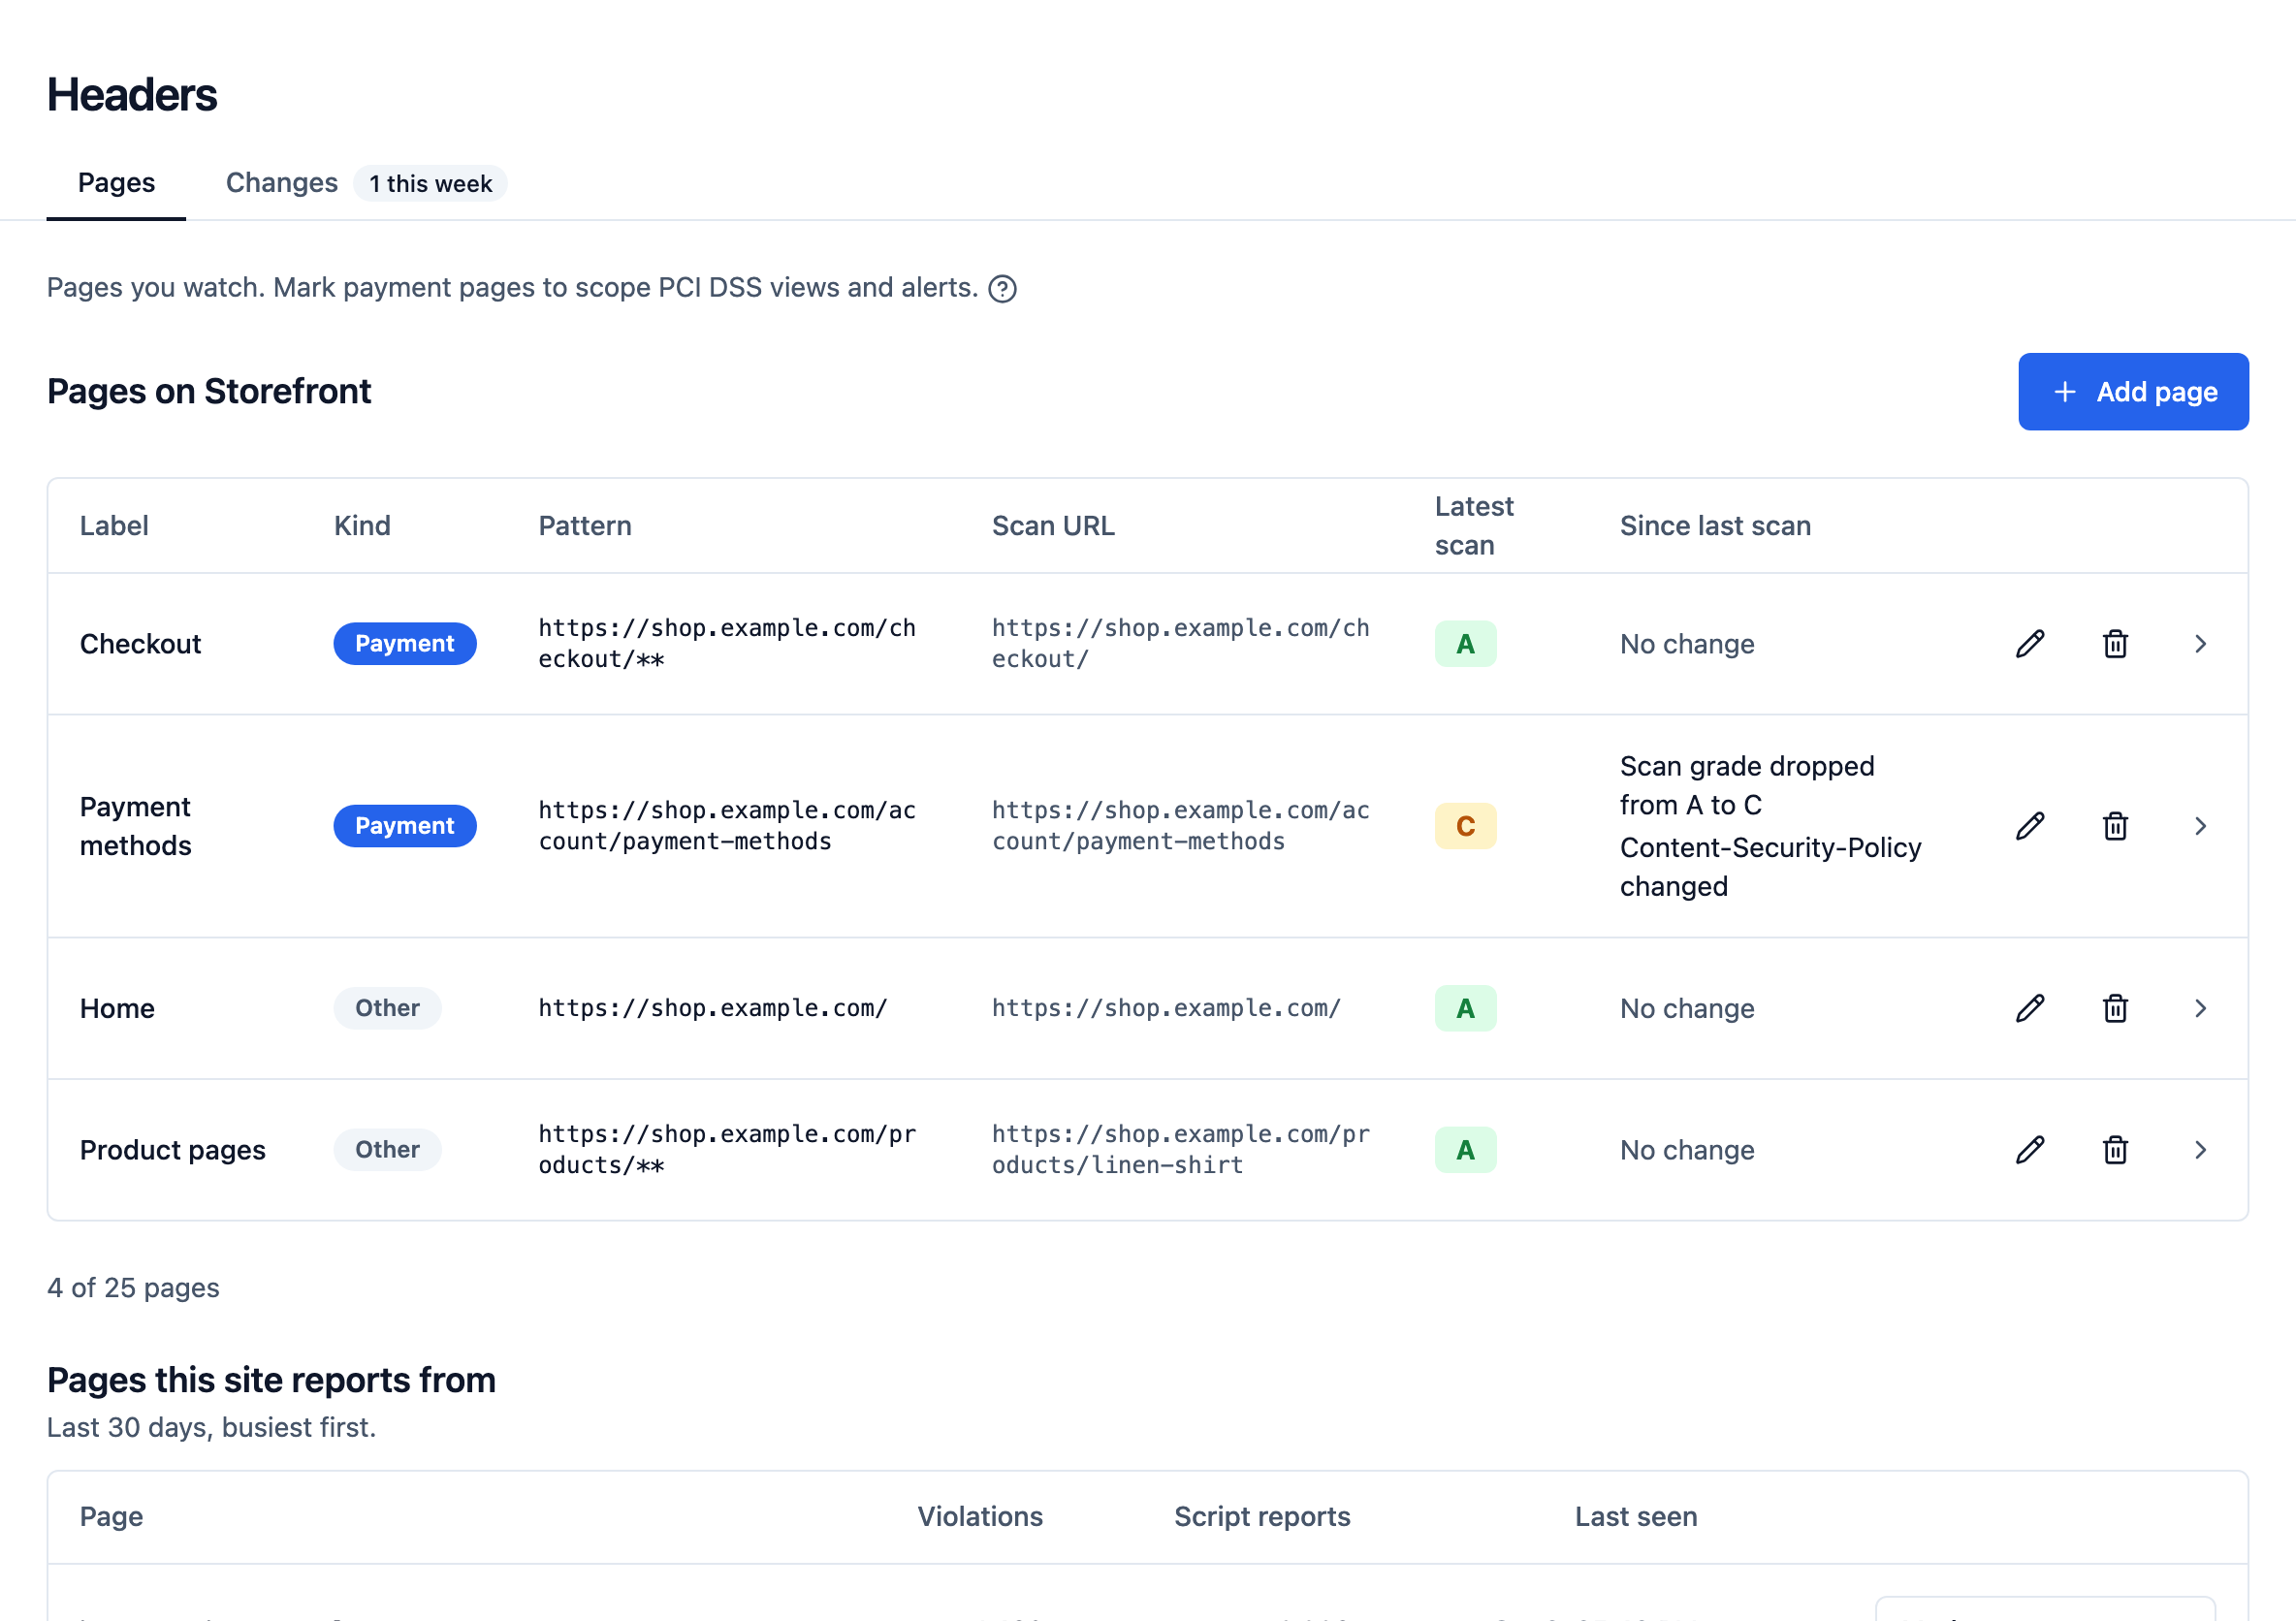2296x1621 pixels.
Task: Click the Checkout label text
Action: click(x=140, y=644)
